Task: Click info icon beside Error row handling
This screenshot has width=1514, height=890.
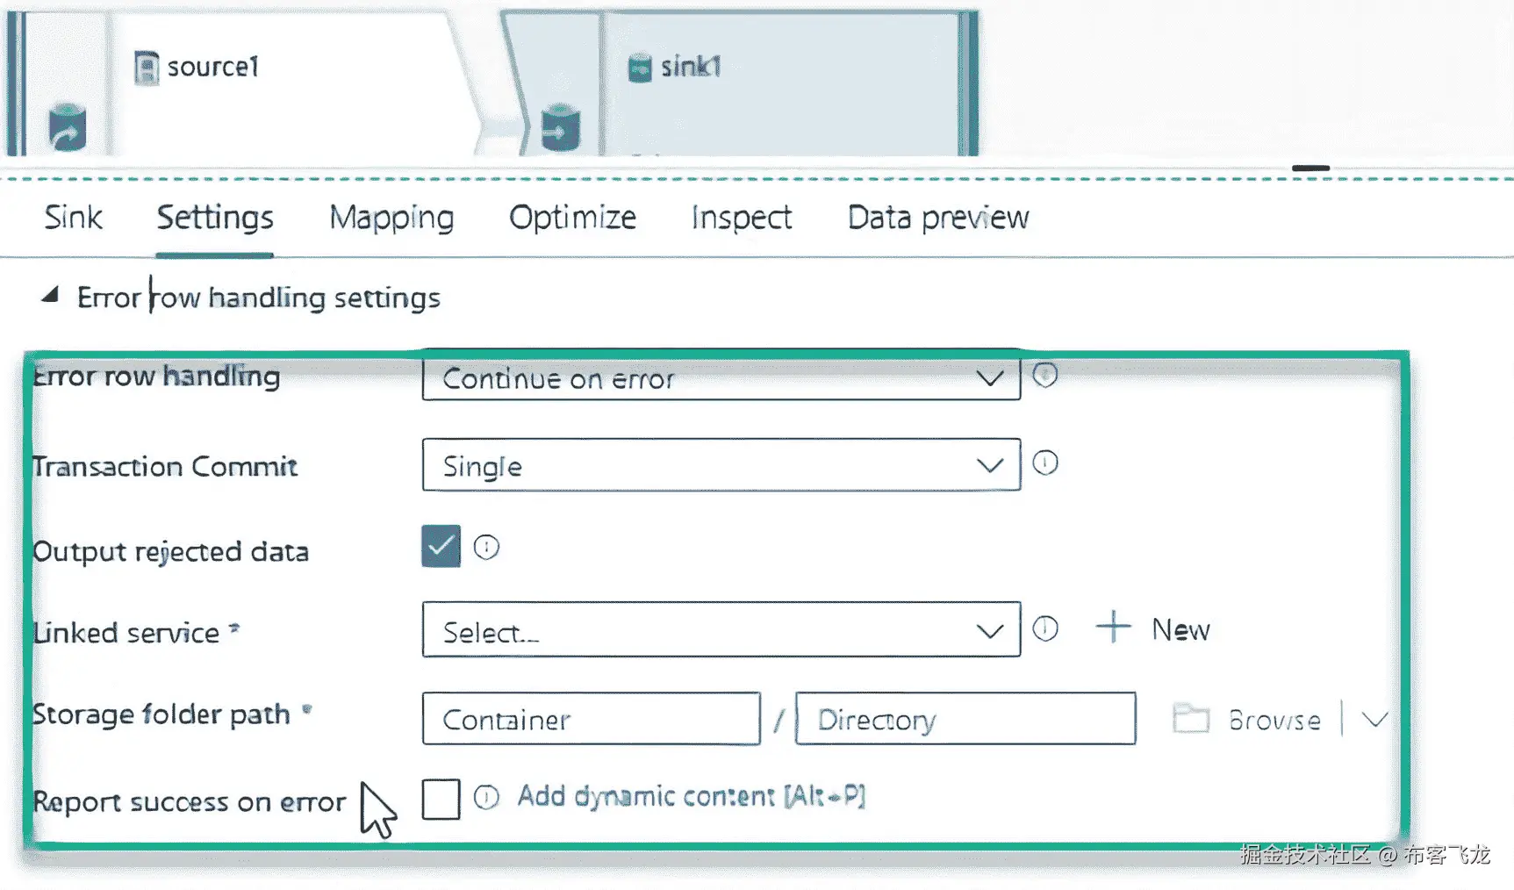Action: pos(1044,376)
